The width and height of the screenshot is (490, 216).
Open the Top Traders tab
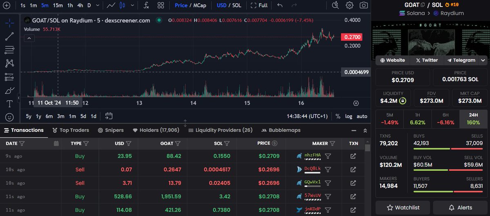71,130
